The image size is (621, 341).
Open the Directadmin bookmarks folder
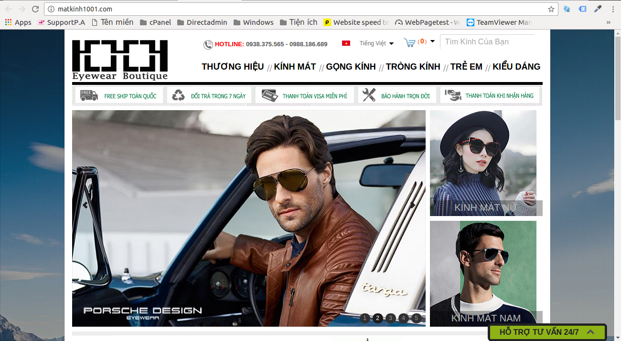202,22
